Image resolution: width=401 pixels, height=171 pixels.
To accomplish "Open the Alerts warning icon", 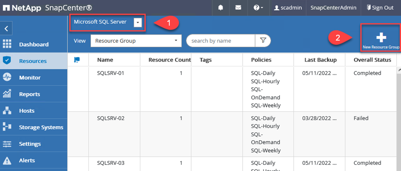I will coord(7,160).
